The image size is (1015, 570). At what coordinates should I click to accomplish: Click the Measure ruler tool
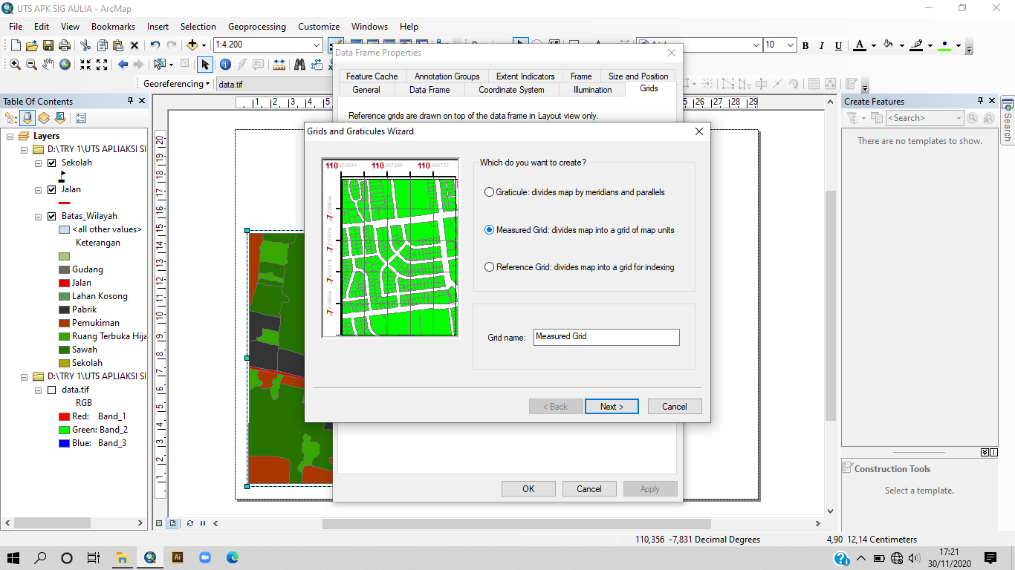coord(279,65)
